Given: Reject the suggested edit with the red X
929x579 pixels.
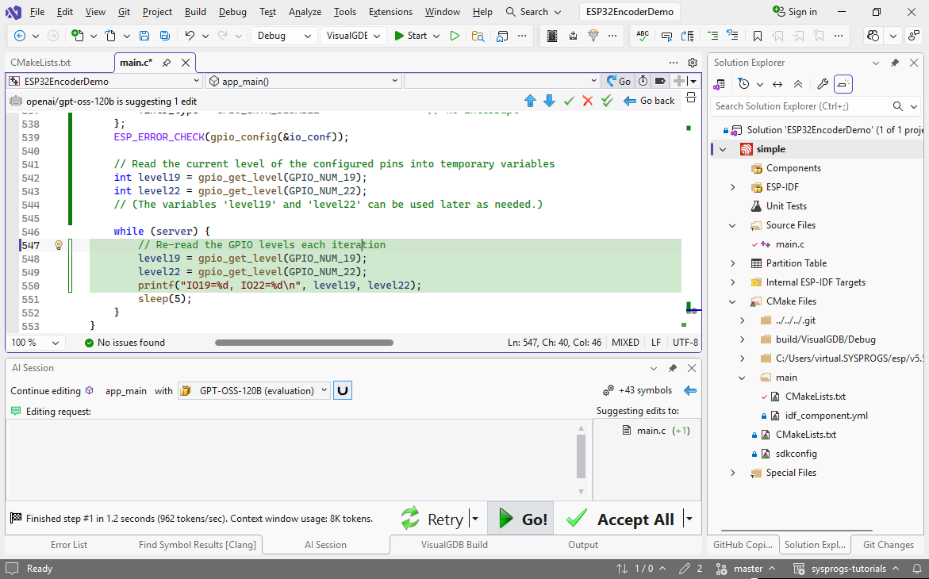Looking at the screenshot, I should click(588, 101).
